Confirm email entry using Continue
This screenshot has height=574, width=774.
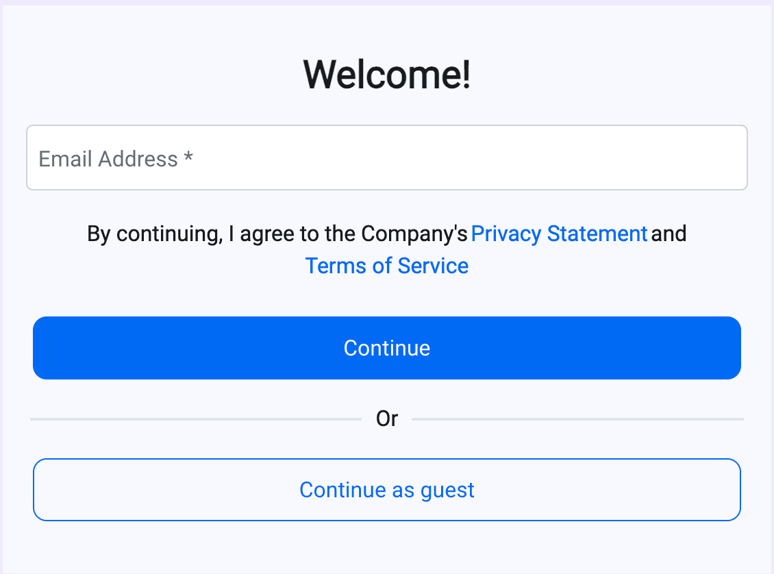(387, 347)
